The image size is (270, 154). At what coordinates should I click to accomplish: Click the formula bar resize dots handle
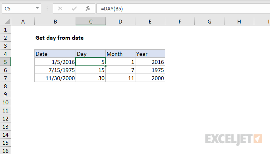point(47,8)
